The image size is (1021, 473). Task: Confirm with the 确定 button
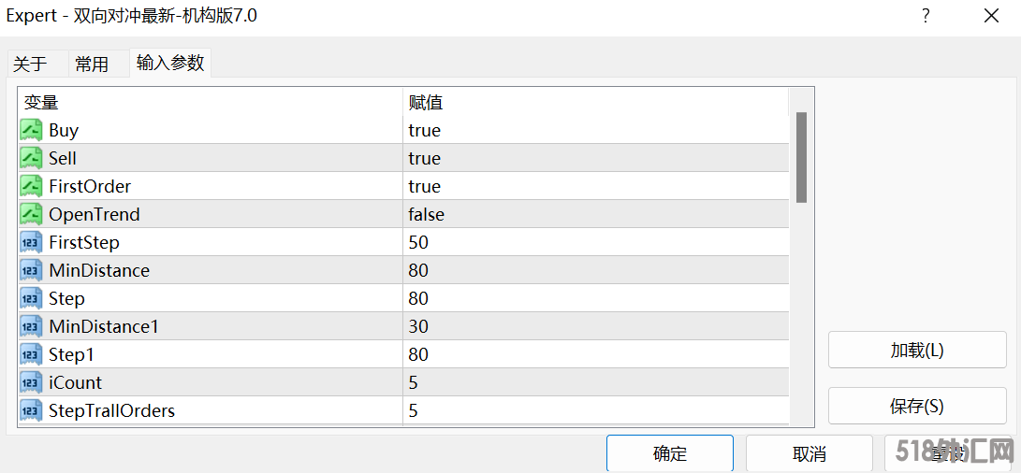click(x=670, y=453)
